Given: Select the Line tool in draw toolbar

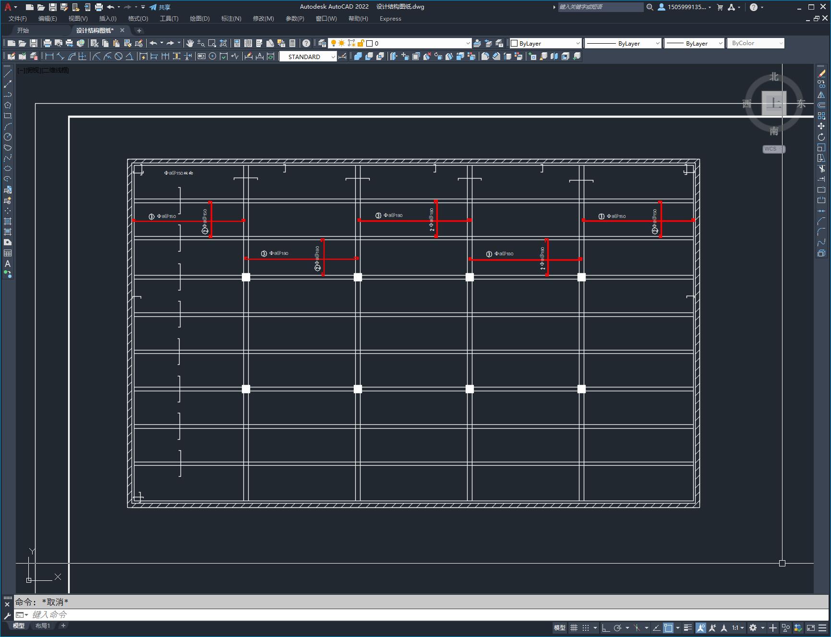Looking at the screenshot, I should pyautogui.click(x=8, y=73).
